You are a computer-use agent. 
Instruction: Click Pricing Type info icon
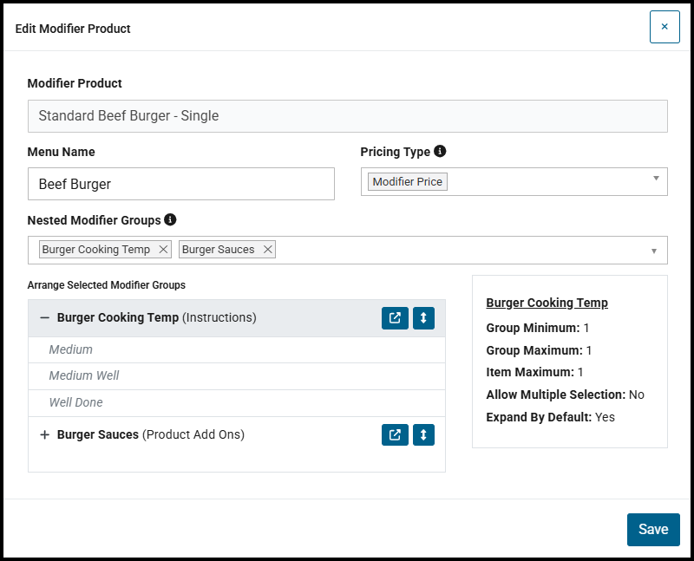440,151
